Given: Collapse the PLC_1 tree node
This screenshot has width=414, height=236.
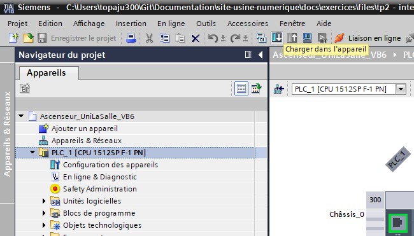Looking at the screenshot, I should tap(32, 152).
